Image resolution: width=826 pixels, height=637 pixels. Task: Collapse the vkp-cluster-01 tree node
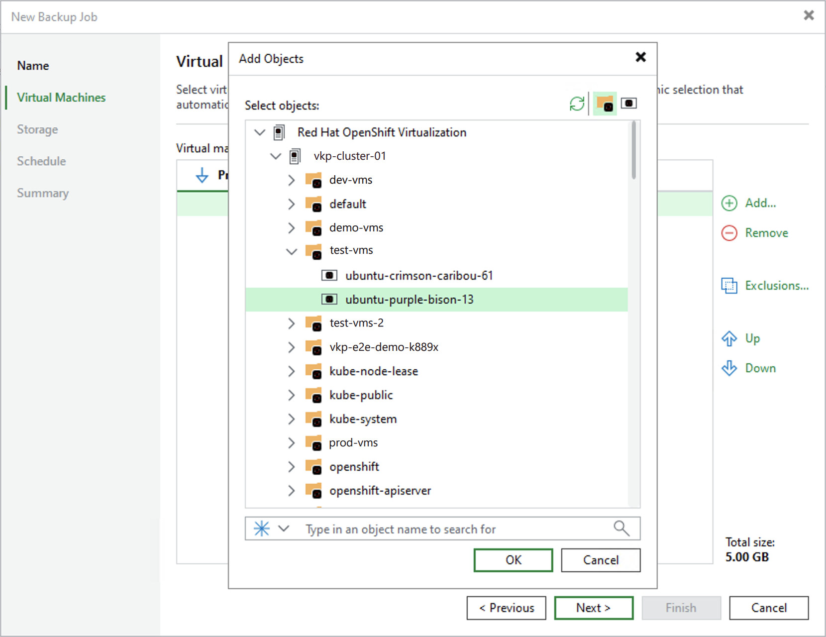point(276,156)
